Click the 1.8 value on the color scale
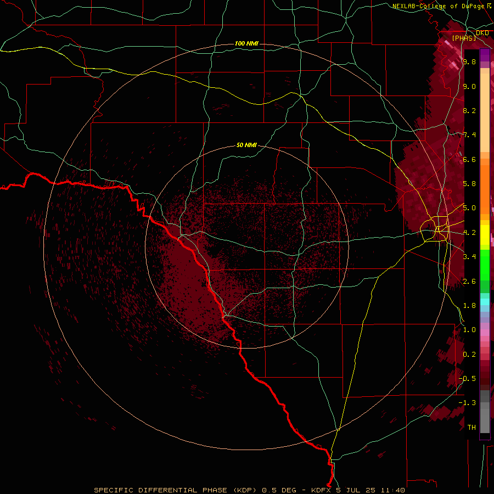Viewport: 494px width, 494px height. (x=469, y=306)
